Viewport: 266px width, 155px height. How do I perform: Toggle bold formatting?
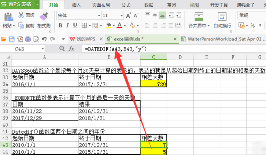60,25
